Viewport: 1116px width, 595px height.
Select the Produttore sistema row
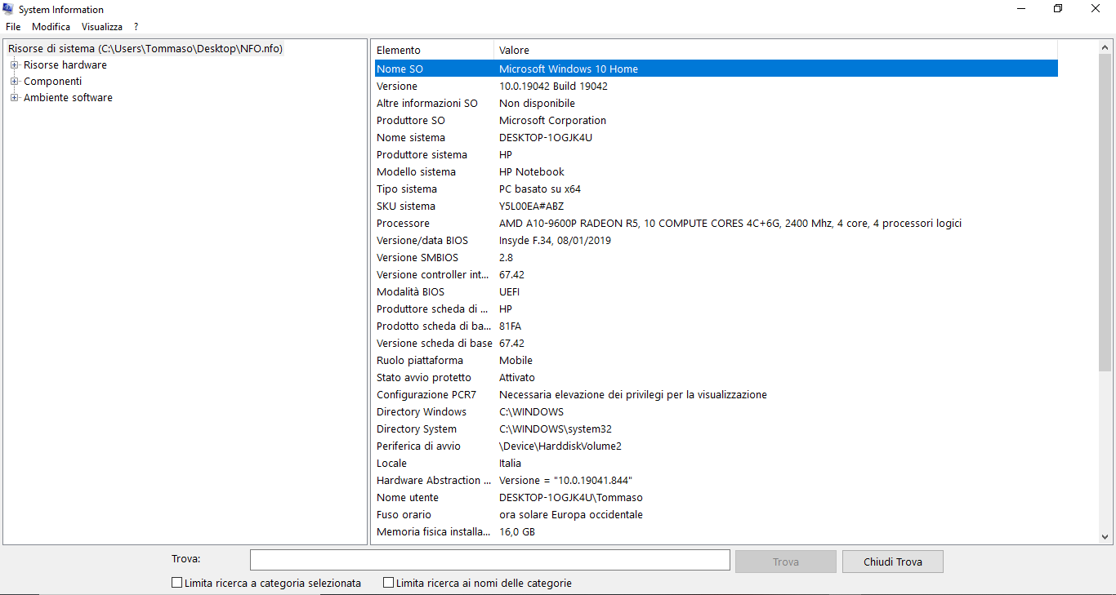point(716,154)
